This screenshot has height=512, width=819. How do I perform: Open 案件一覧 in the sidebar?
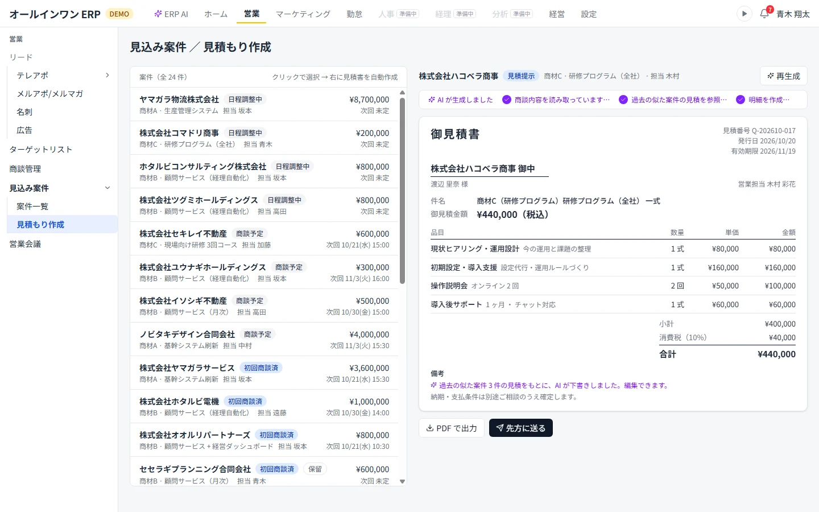32,206
